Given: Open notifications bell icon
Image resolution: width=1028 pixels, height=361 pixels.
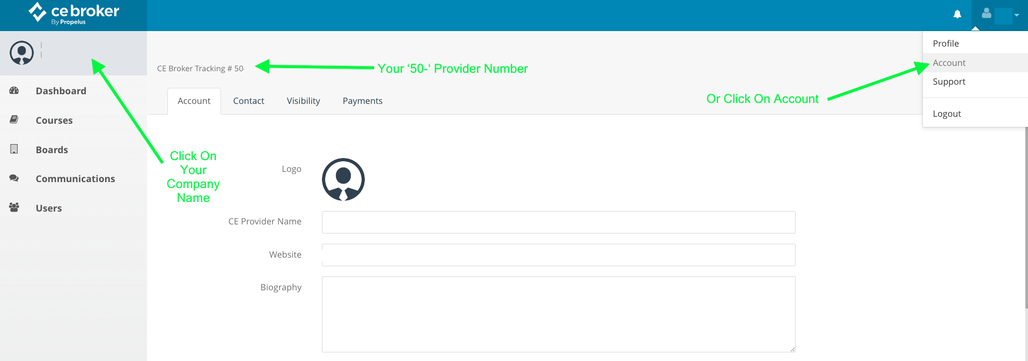Looking at the screenshot, I should coord(957,14).
